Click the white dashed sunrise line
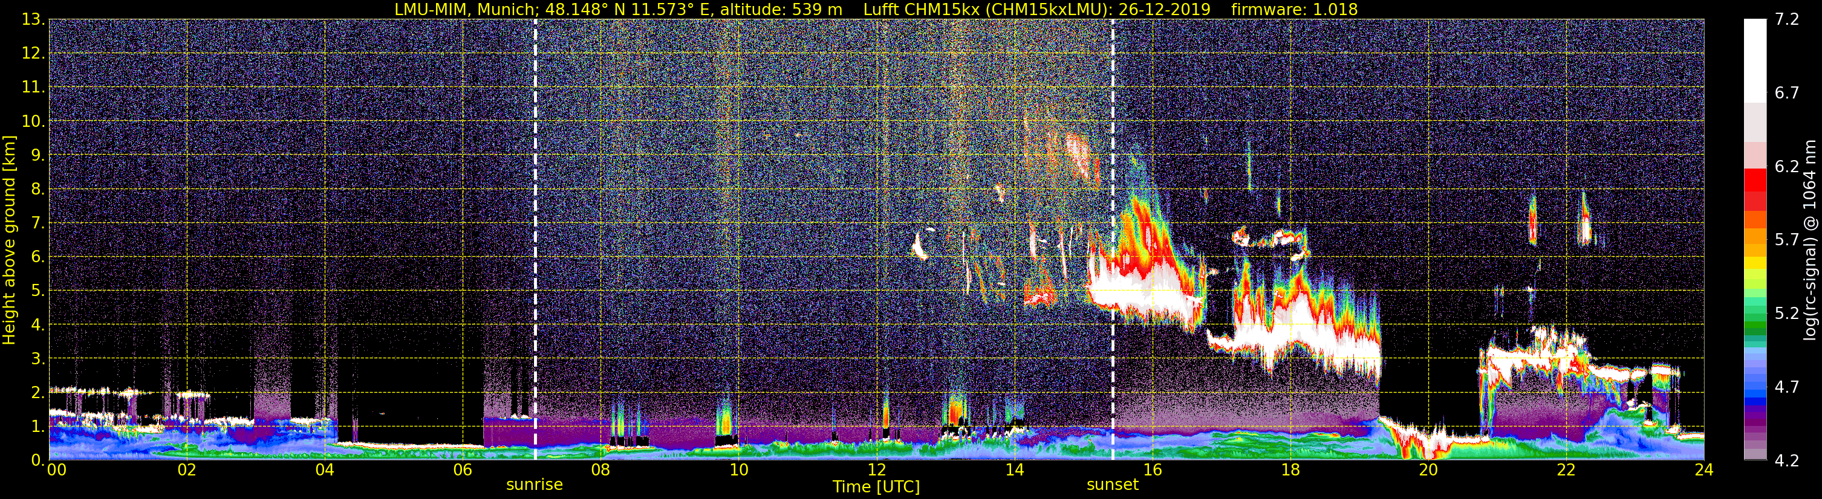1822x499 pixels. tap(535, 240)
